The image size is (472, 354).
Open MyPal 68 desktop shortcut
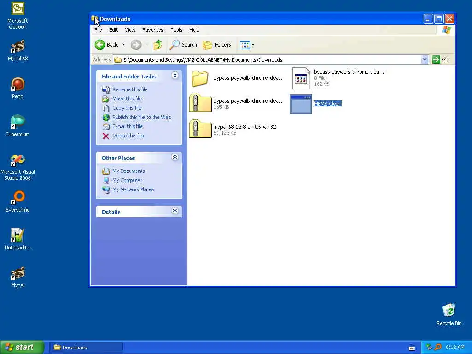[x=18, y=51]
